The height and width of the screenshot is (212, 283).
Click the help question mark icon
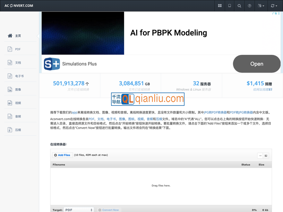(x=249, y=6)
